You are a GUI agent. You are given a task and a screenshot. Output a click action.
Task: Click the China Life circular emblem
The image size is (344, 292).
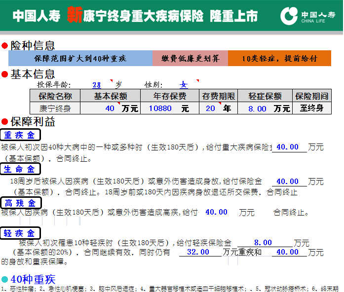289,16
